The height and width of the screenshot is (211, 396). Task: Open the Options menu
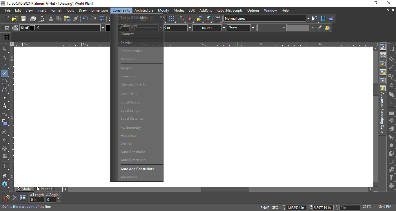253,10
